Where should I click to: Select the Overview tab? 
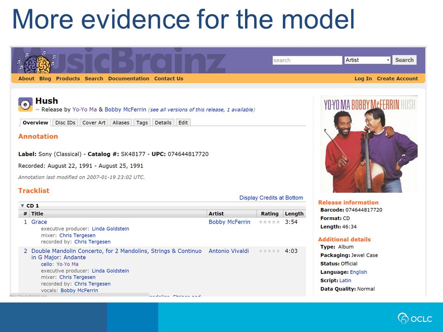point(36,123)
